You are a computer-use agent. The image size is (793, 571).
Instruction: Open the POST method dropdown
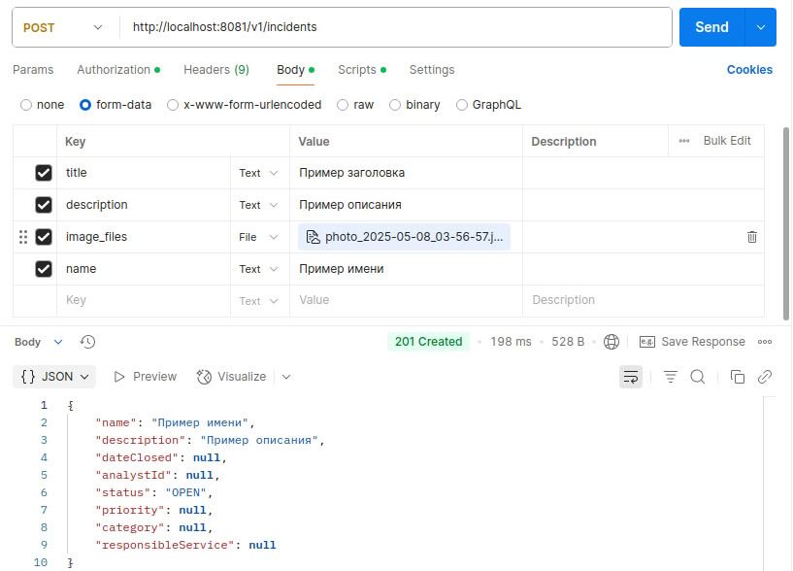coord(63,27)
